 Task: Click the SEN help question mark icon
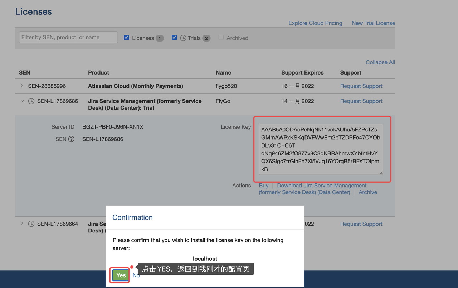[x=71, y=139]
